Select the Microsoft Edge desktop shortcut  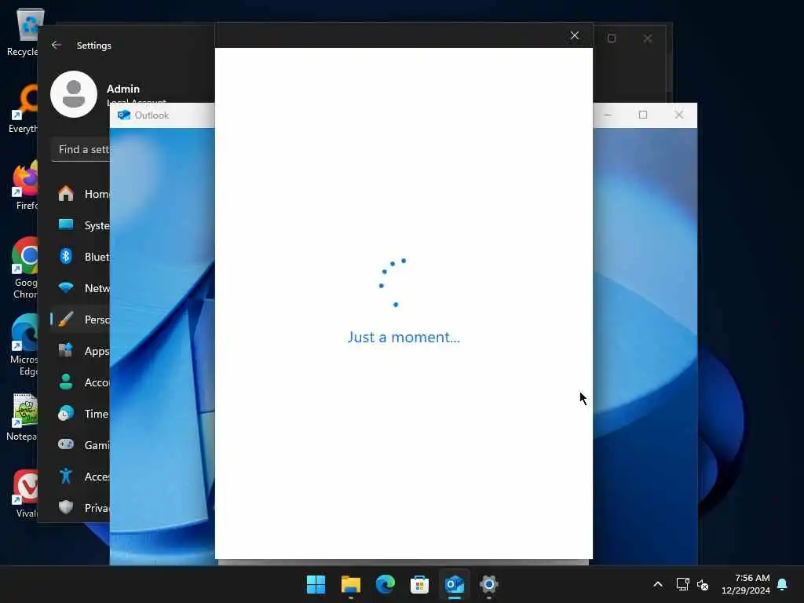pos(24,345)
